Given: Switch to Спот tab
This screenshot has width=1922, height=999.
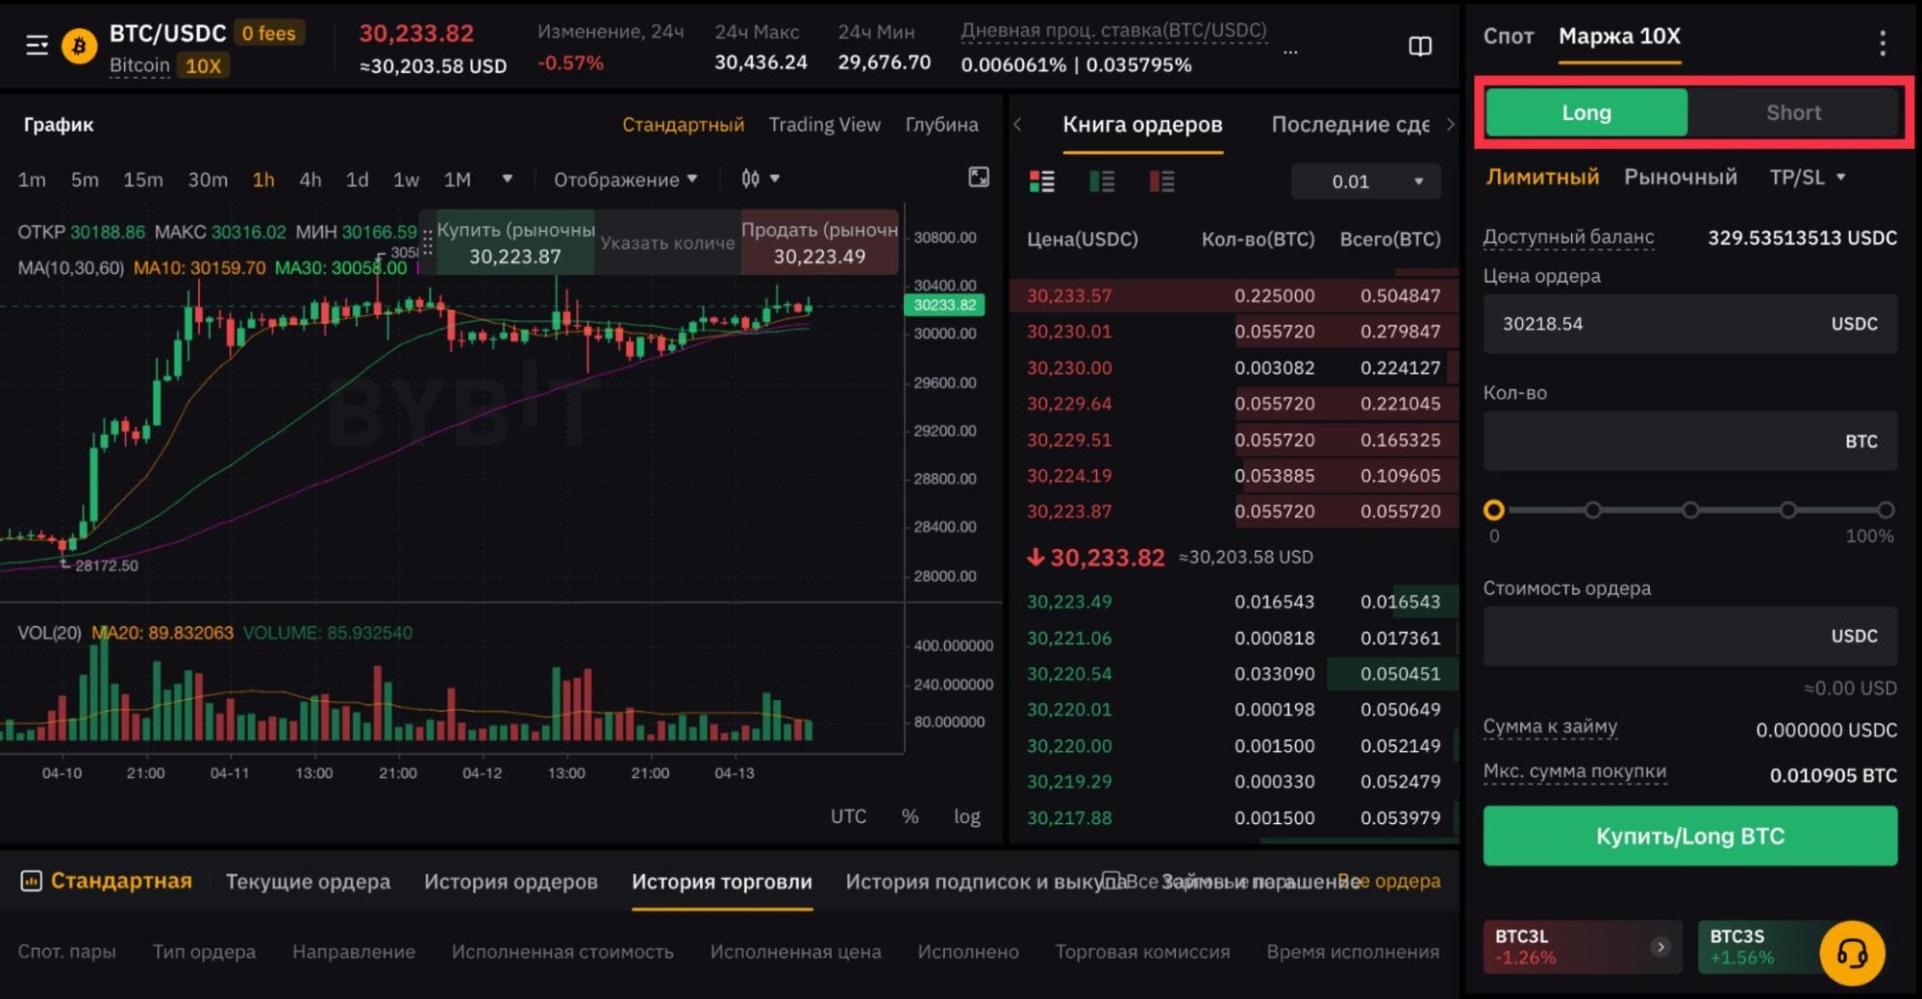Looking at the screenshot, I should [x=1507, y=37].
